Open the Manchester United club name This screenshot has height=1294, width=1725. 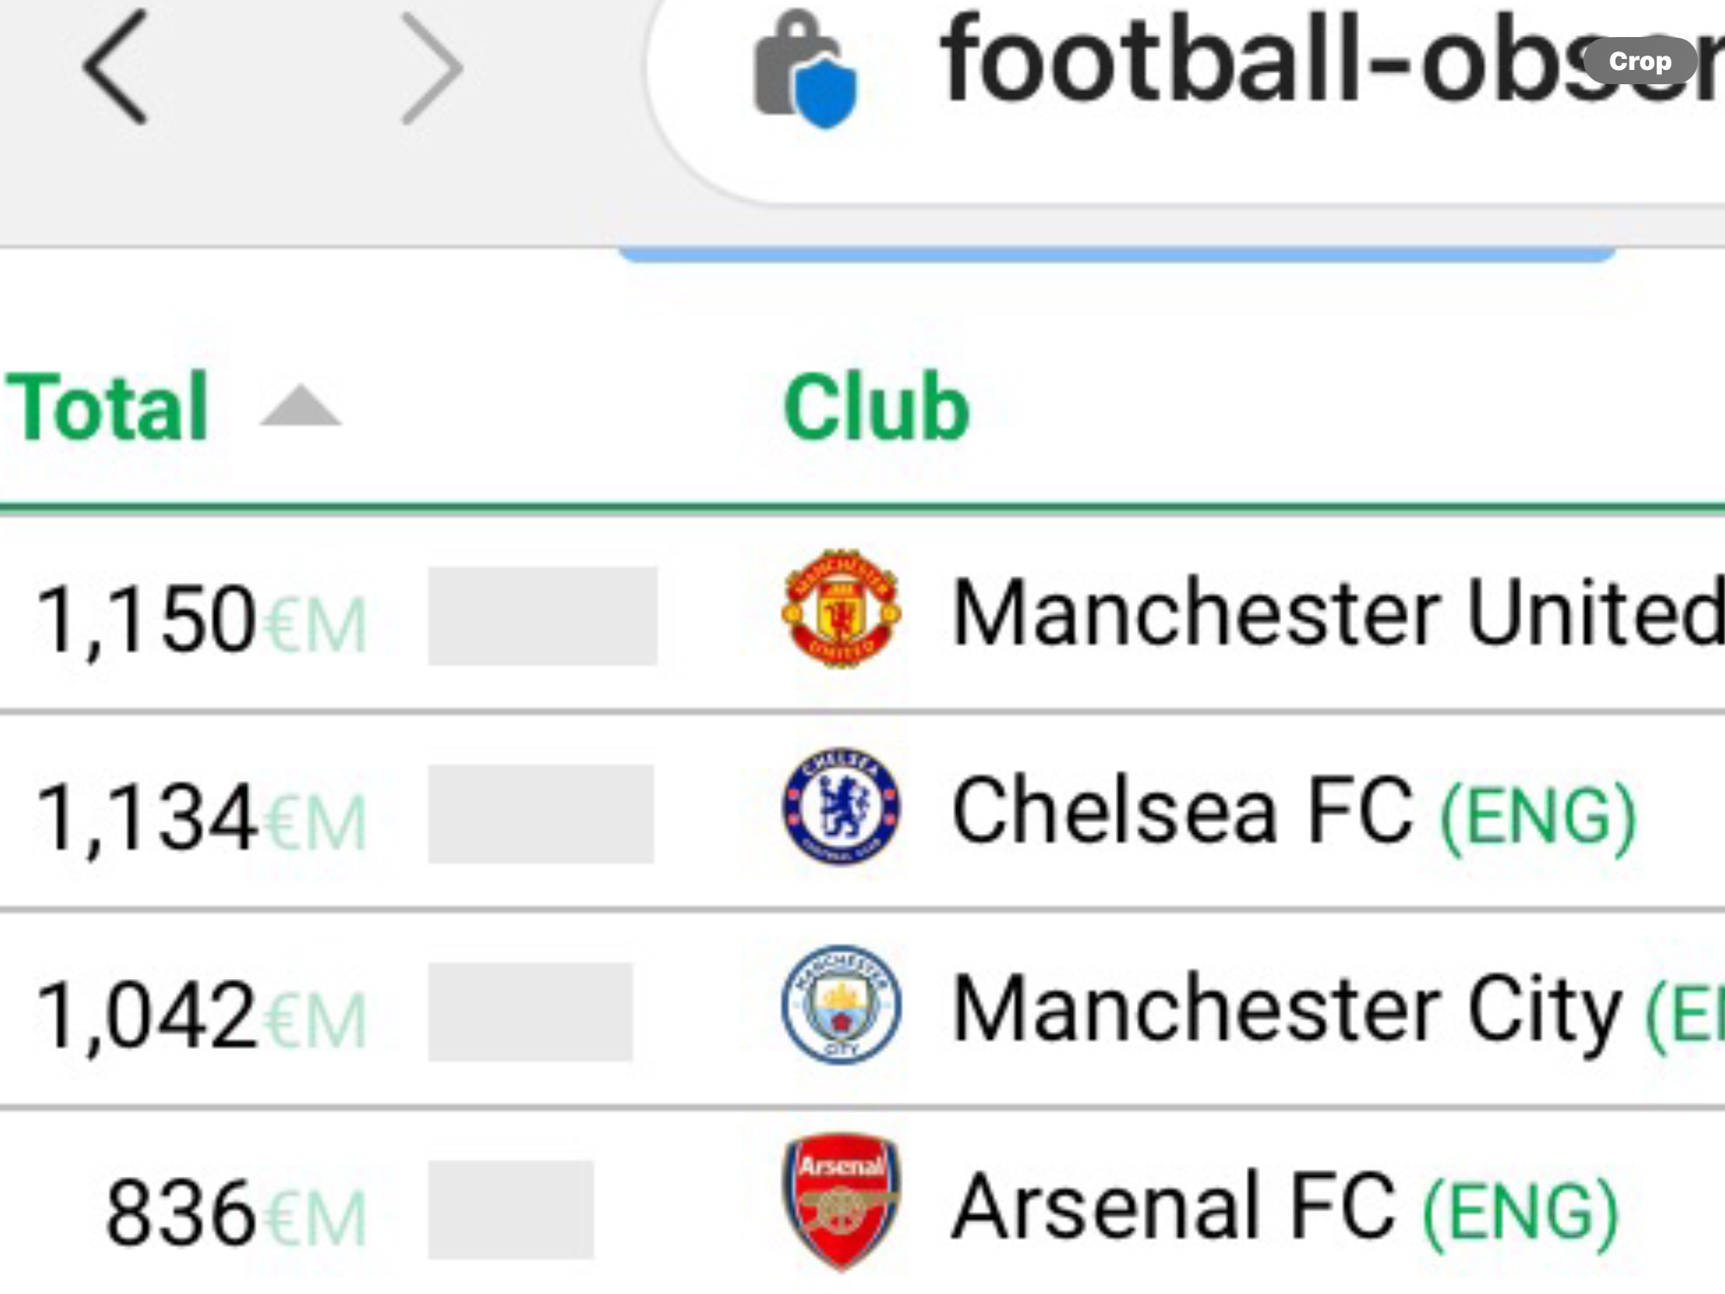[1338, 612]
